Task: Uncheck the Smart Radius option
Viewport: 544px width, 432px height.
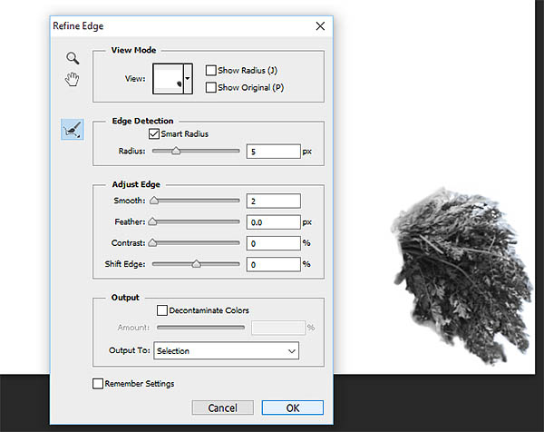Action: pos(154,133)
